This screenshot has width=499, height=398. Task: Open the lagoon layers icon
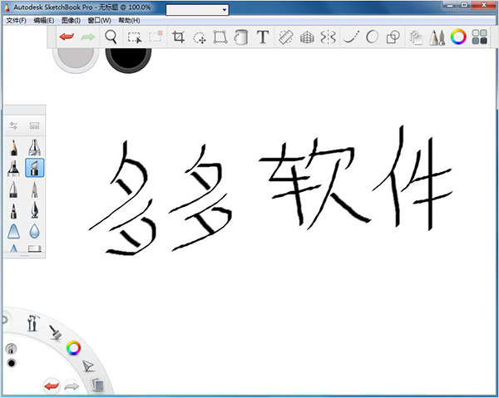point(98,385)
